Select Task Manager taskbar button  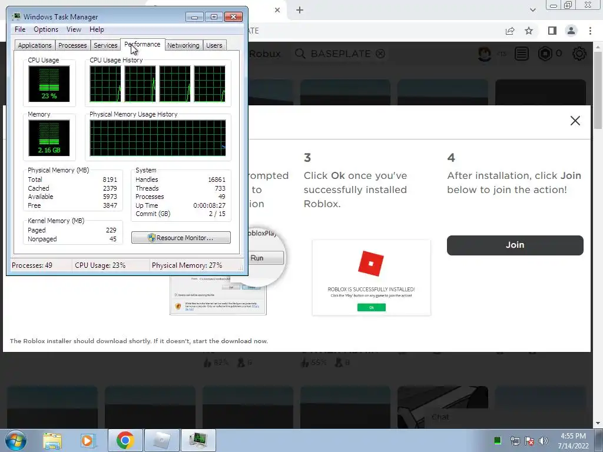tap(198, 440)
